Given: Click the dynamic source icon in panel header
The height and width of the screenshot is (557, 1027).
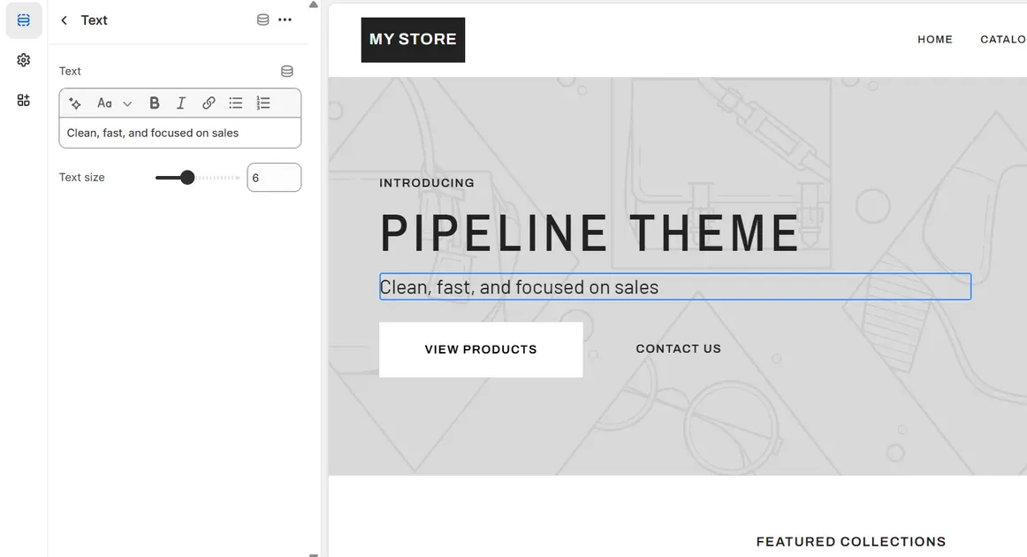Looking at the screenshot, I should (x=262, y=19).
